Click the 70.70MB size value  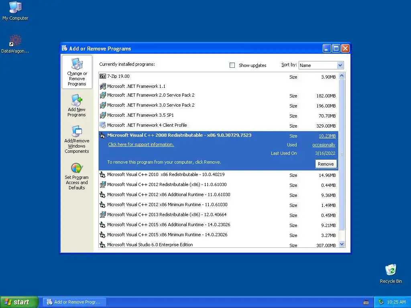tap(327, 116)
